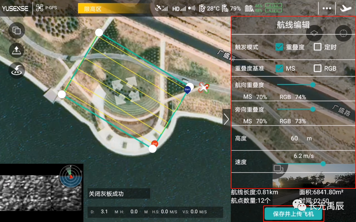This screenshot has width=356, height=222.
Task: Open the three-dots more settings menu
Action: (x=327, y=8)
